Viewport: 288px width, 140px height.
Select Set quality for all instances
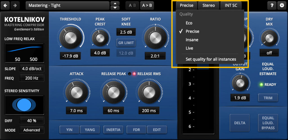(x=210, y=59)
